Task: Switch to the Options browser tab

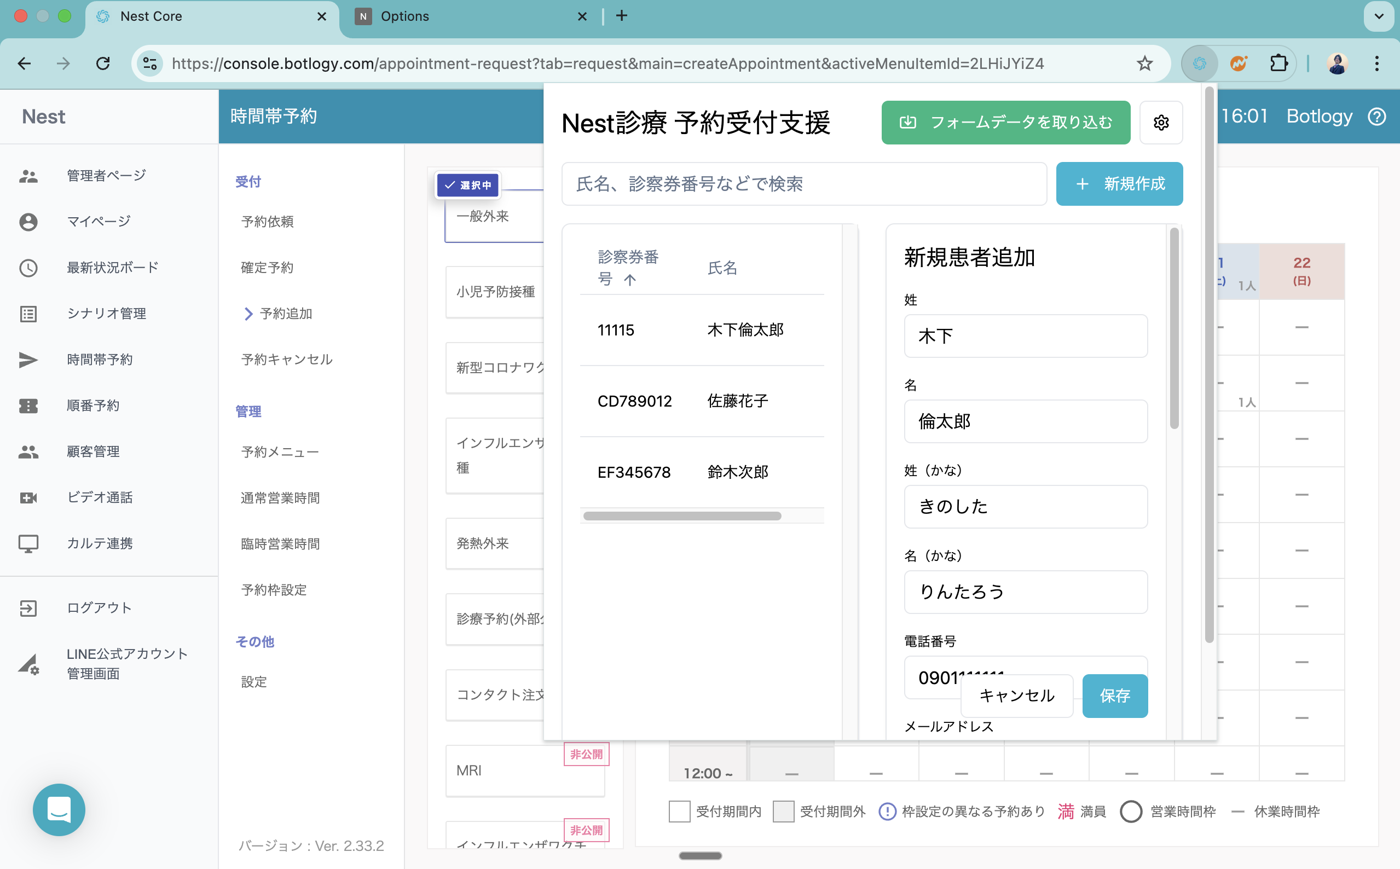Action: (404, 16)
